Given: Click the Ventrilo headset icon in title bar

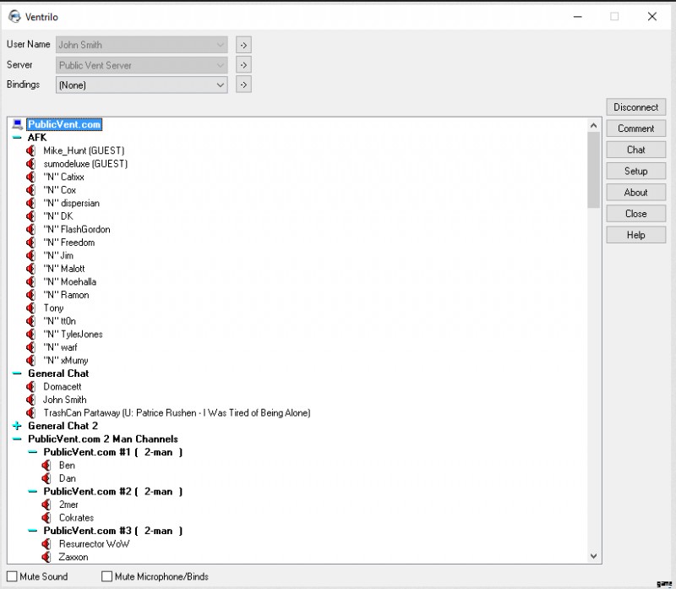Looking at the screenshot, I should 14,16.
